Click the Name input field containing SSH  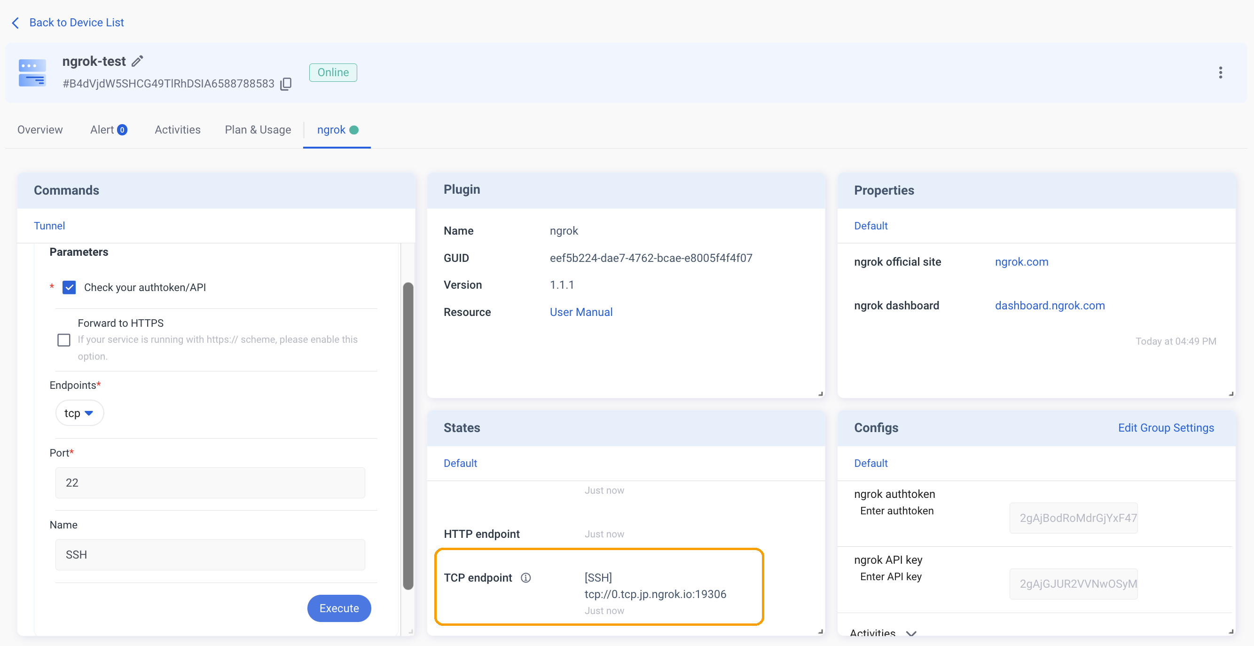[210, 554]
